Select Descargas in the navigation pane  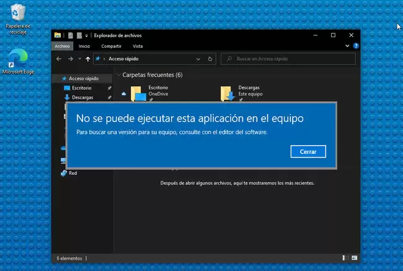[x=82, y=97]
